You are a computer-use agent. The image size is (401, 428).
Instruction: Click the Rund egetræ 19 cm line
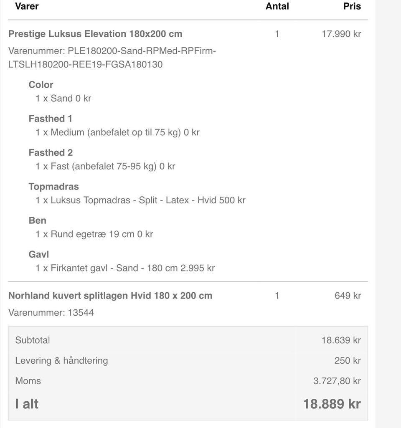[x=94, y=234]
